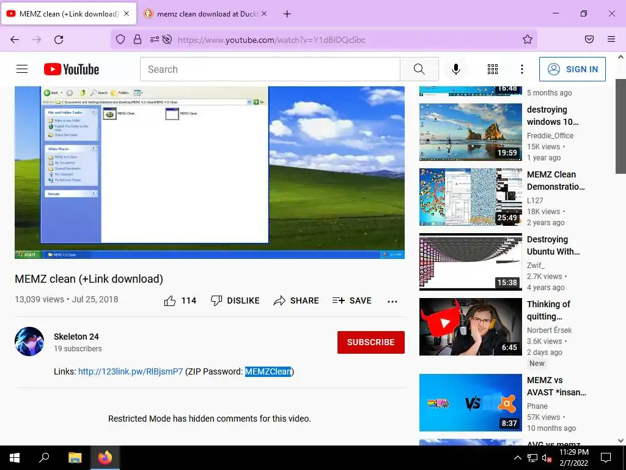Open the Skeleton 24 channel avatar

coord(29,341)
